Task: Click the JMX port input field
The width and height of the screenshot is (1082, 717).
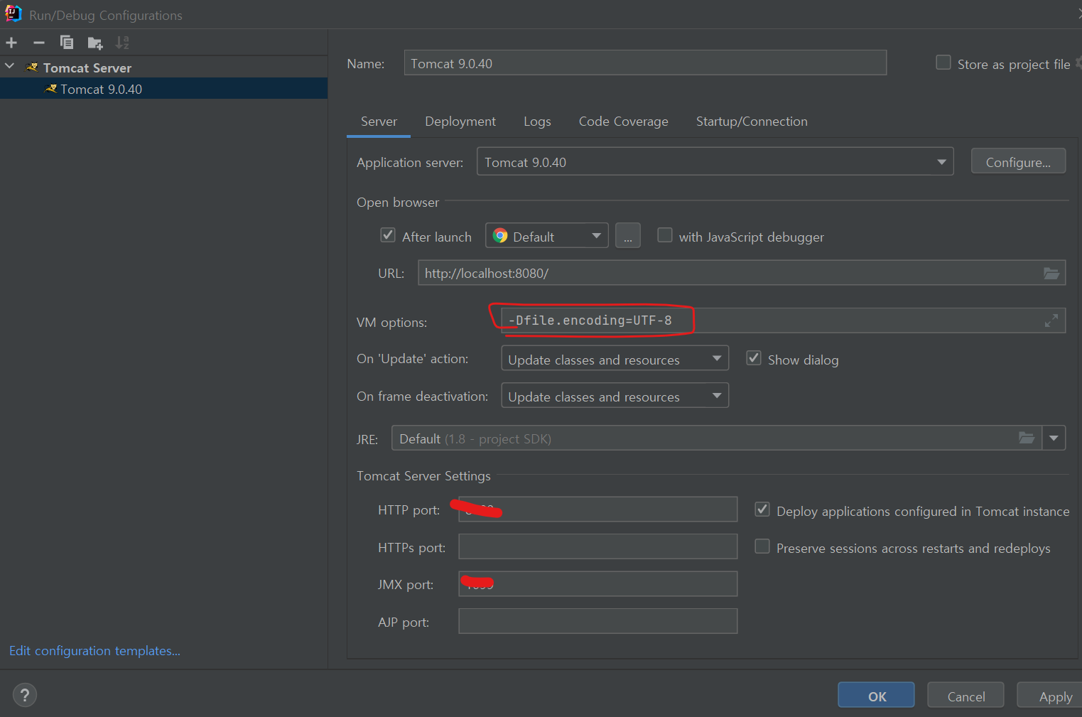Action: pyautogui.click(x=598, y=584)
